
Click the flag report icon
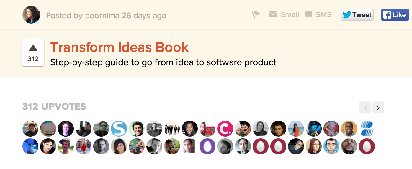(x=256, y=14)
